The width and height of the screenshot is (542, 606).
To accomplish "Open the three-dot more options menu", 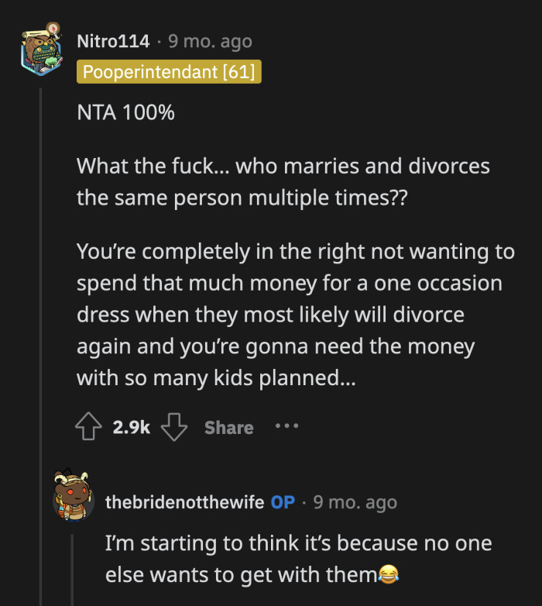I will point(286,426).
